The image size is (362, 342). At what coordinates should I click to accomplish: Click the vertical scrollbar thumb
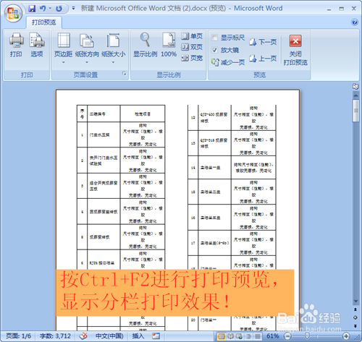(x=355, y=111)
